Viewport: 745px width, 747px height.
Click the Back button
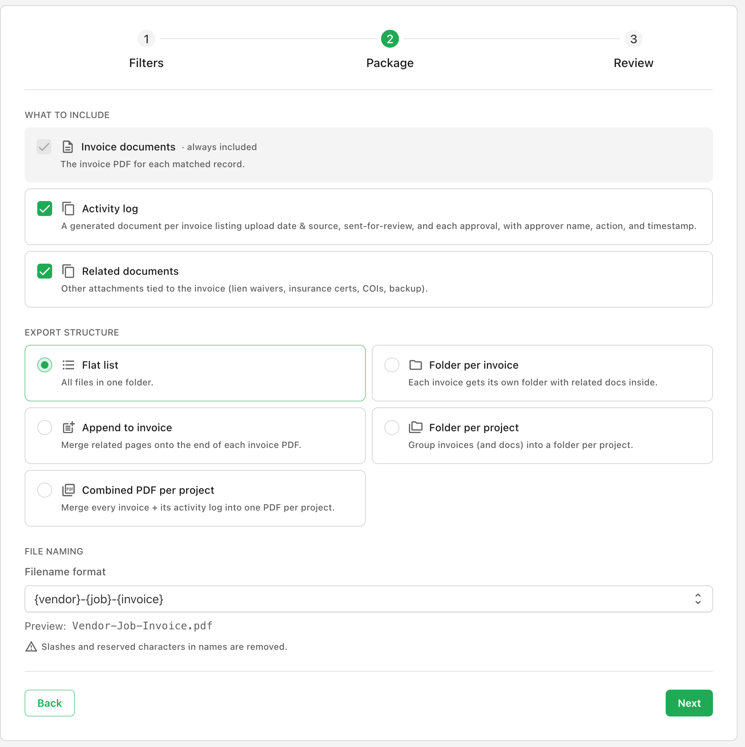pos(50,703)
